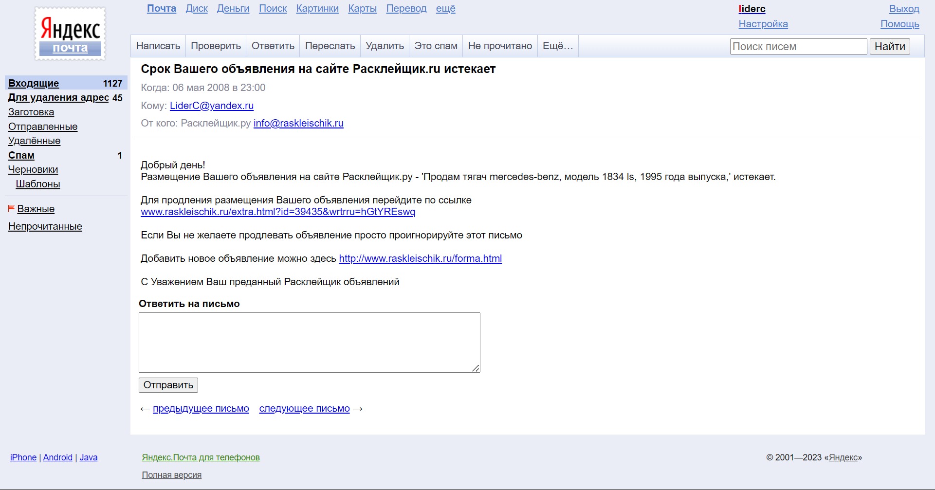Image resolution: width=935 pixels, height=490 pixels.
Task: Click the email subject heading text
Action: coord(318,69)
